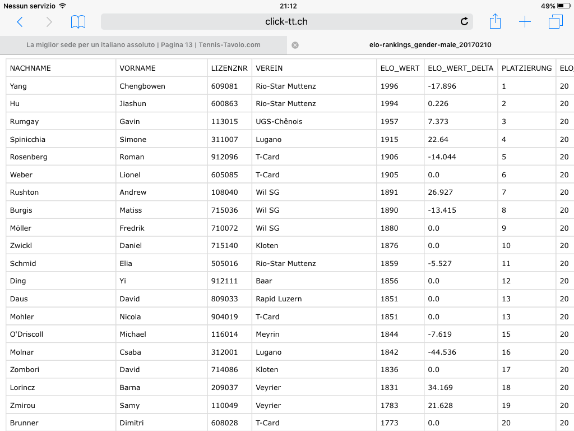The image size is (574, 431).
Task: Select license number 311007 cell
Action: coord(224,140)
